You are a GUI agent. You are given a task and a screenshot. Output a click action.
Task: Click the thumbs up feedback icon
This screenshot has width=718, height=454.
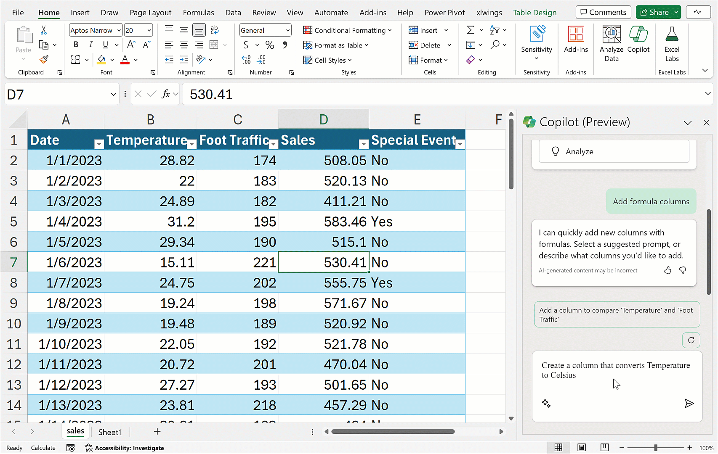point(667,270)
